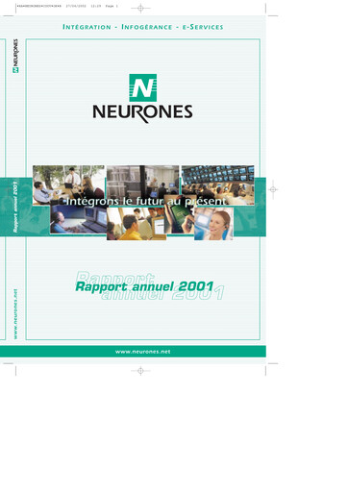Viewport: 348px width, 492px height.
Task: Click the small spine NEURONES logo
Action: (15, 56)
